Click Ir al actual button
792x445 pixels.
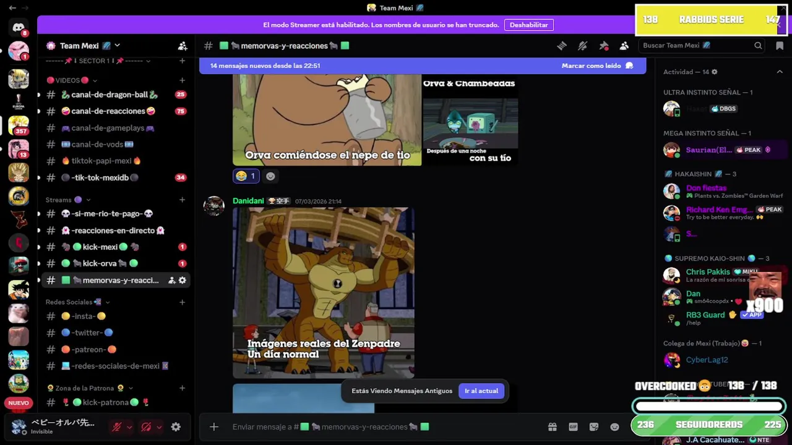(x=481, y=391)
